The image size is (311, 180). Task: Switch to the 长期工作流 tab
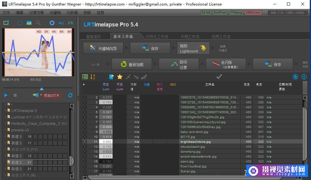(190, 37)
